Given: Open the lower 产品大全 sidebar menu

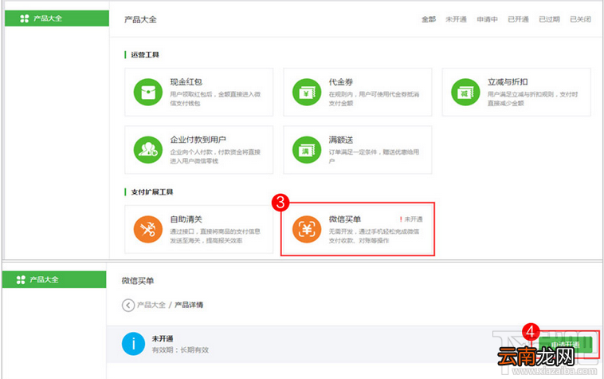Looking at the screenshot, I should tap(54, 279).
